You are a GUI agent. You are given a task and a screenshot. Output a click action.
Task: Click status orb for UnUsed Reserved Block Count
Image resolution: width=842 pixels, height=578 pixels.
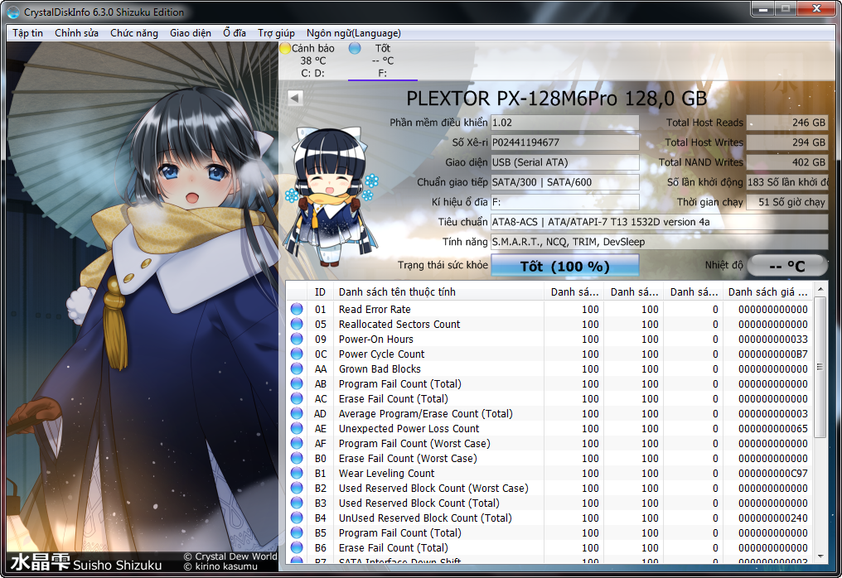pyautogui.click(x=297, y=518)
